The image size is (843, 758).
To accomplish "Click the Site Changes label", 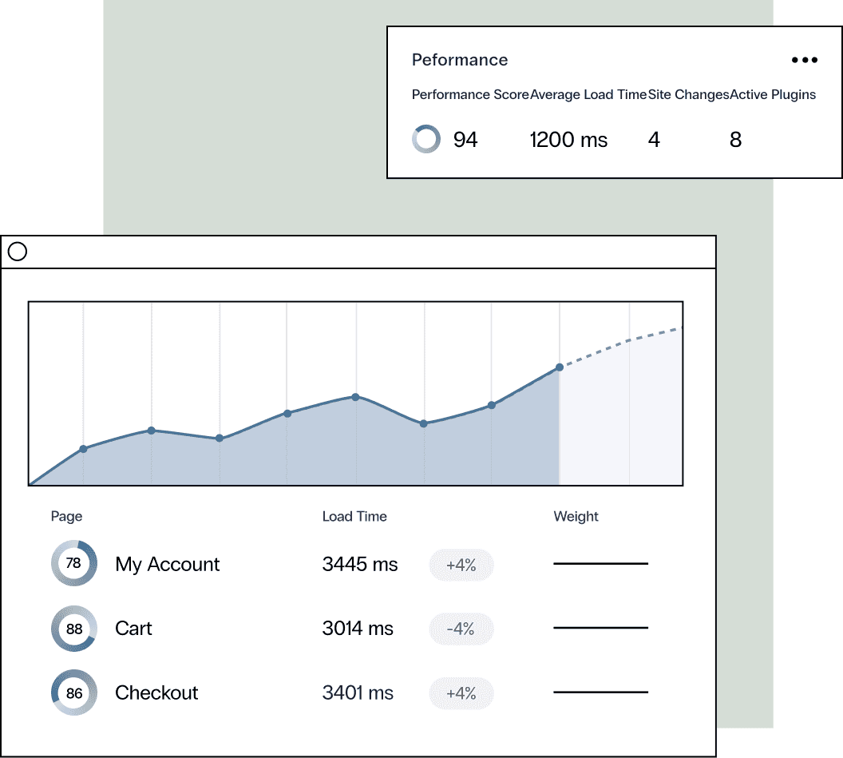I will point(688,95).
